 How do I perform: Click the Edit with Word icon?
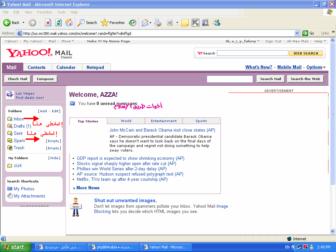coord(170,23)
